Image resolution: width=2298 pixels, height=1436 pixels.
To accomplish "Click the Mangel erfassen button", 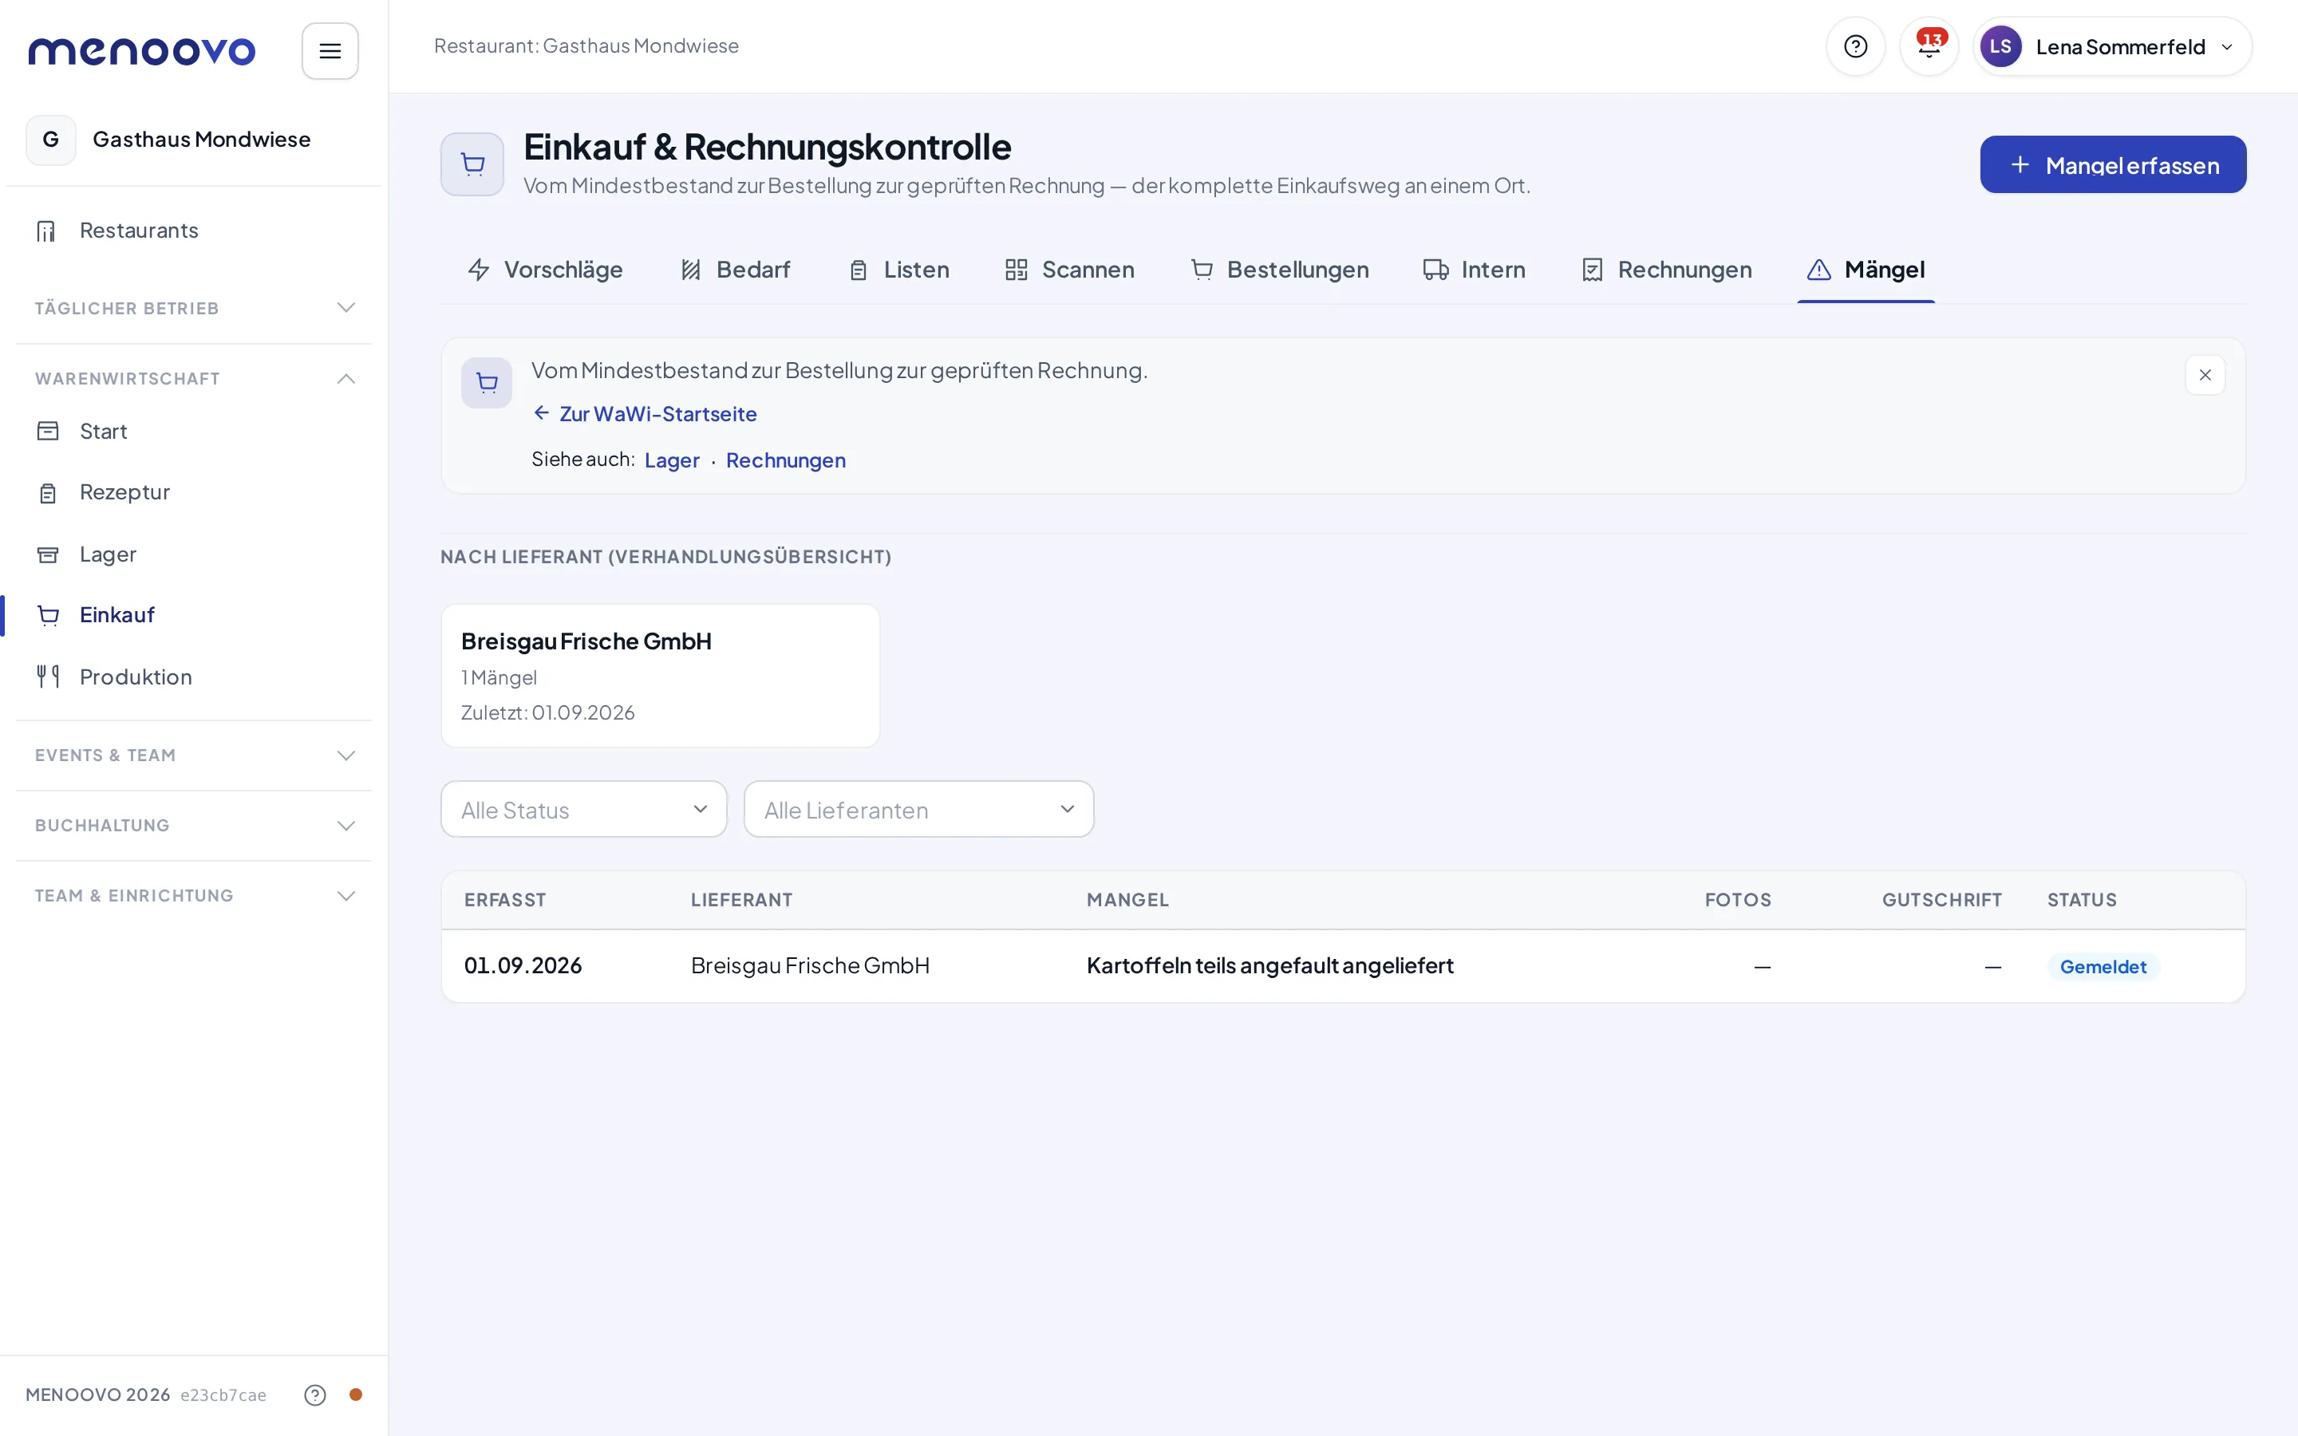I will [x=2113, y=164].
